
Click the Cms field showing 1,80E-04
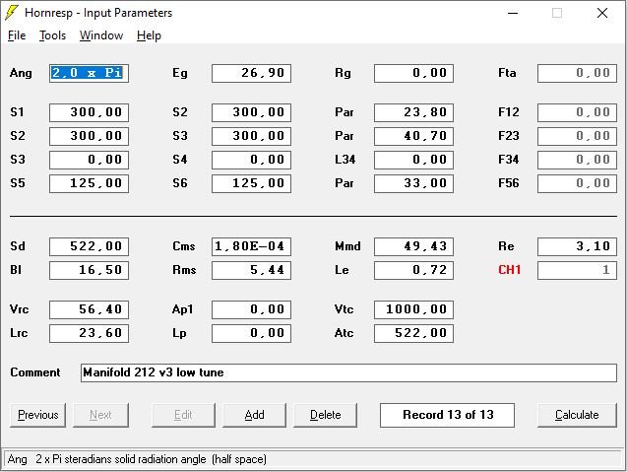point(251,246)
